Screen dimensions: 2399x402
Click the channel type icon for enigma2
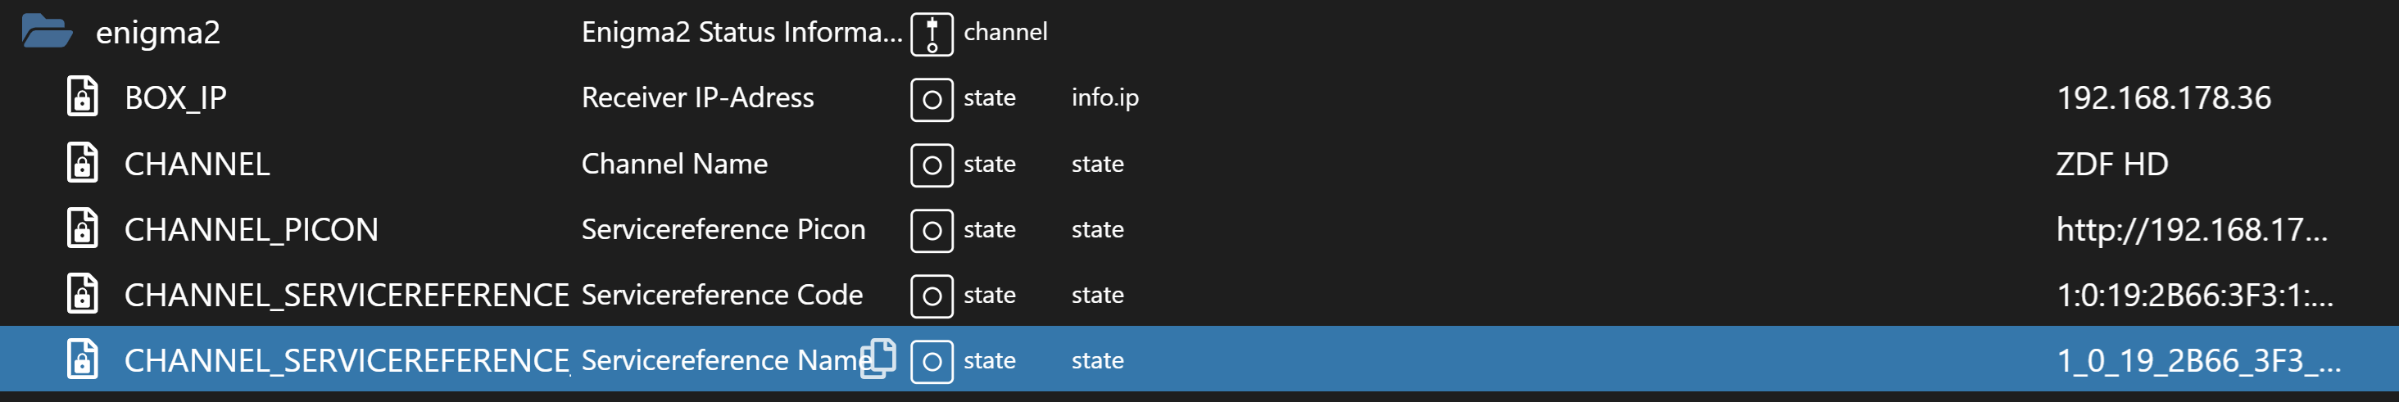pyautogui.click(x=932, y=34)
